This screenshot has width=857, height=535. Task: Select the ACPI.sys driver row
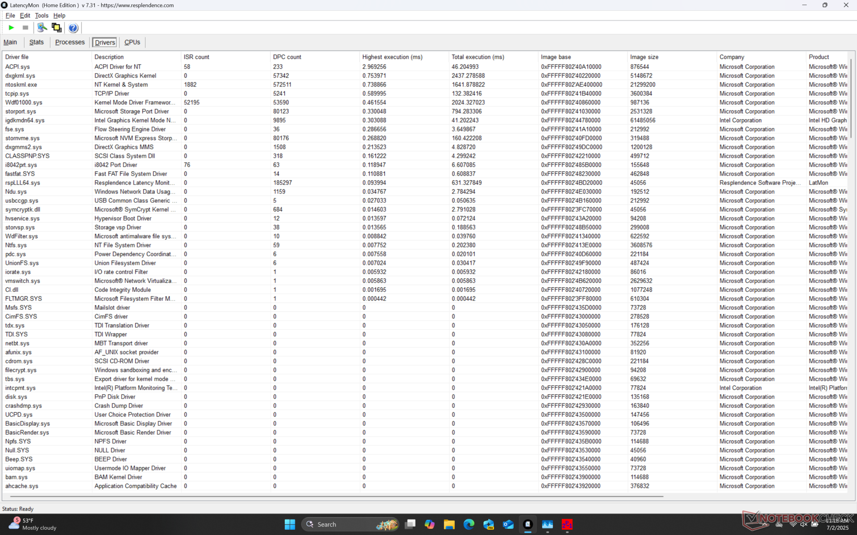tap(425, 67)
